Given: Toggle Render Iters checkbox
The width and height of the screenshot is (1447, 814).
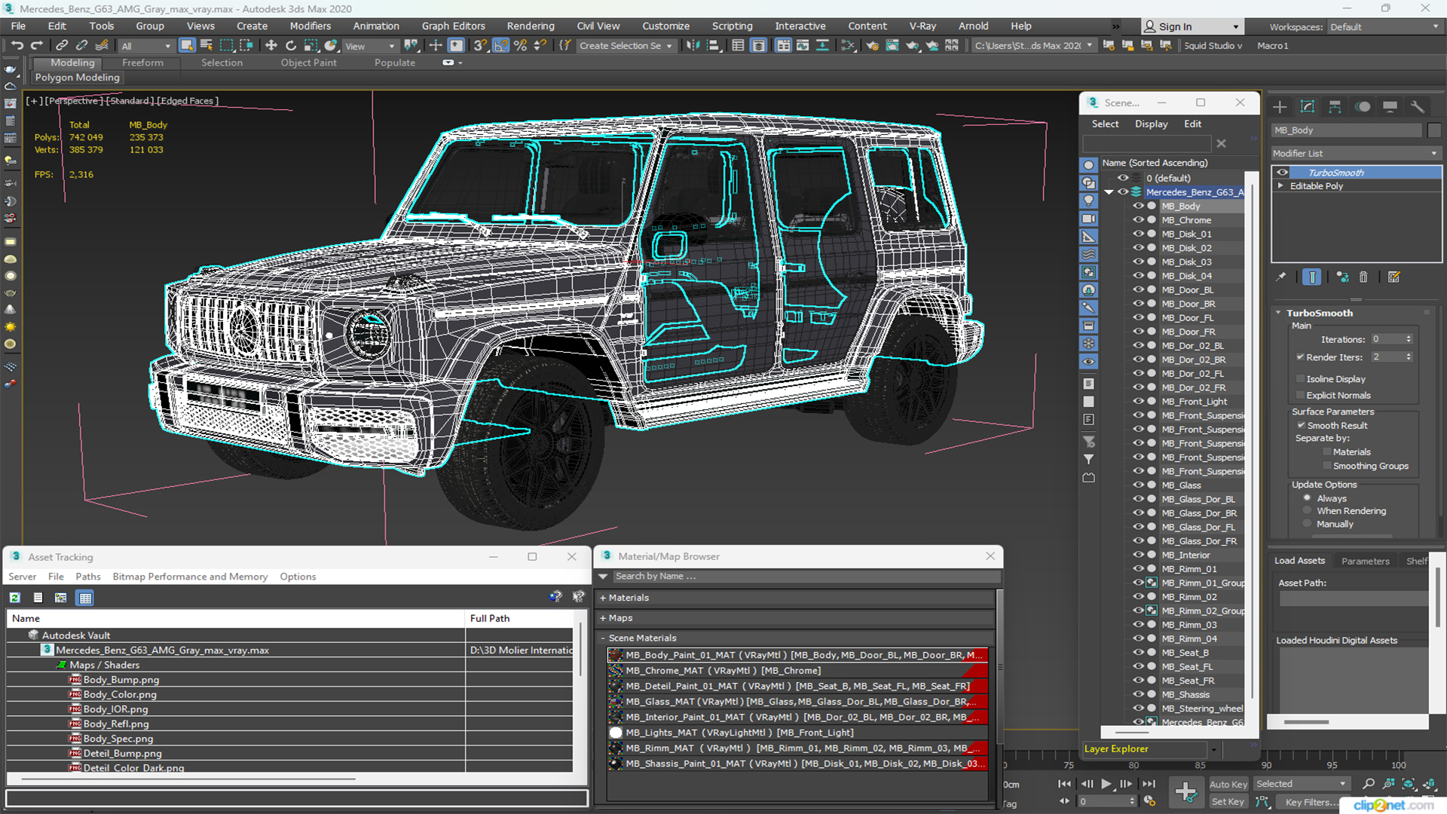Looking at the screenshot, I should (x=1300, y=357).
